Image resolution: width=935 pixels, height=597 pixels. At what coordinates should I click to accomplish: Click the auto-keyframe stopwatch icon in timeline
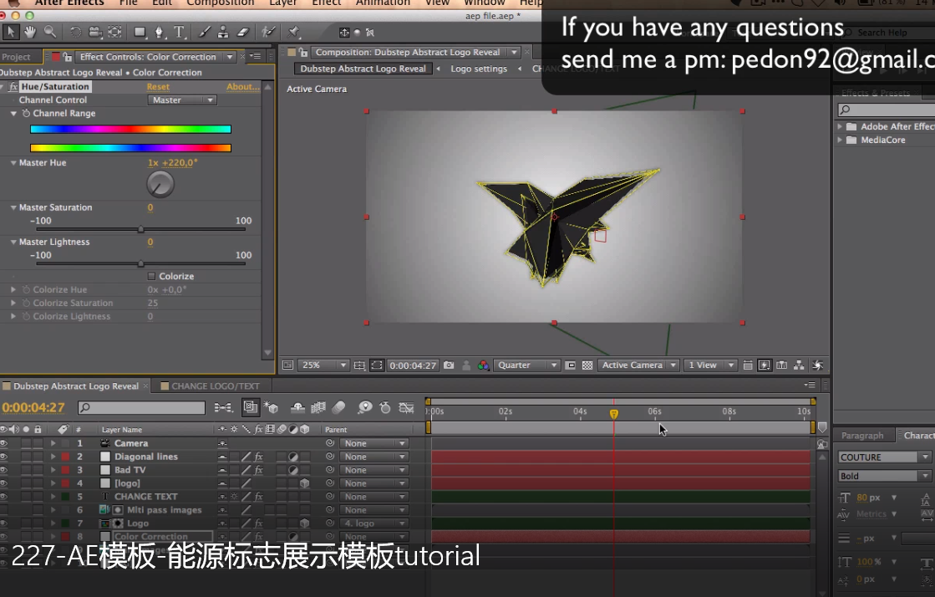click(x=385, y=408)
